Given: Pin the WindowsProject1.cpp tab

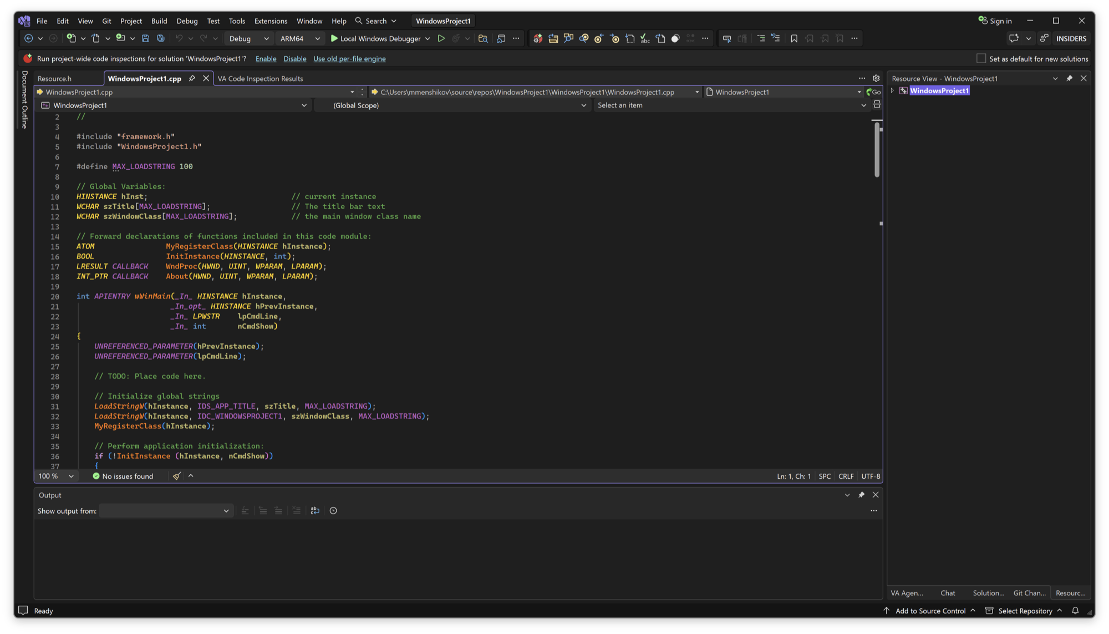Looking at the screenshot, I should pyautogui.click(x=192, y=78).
